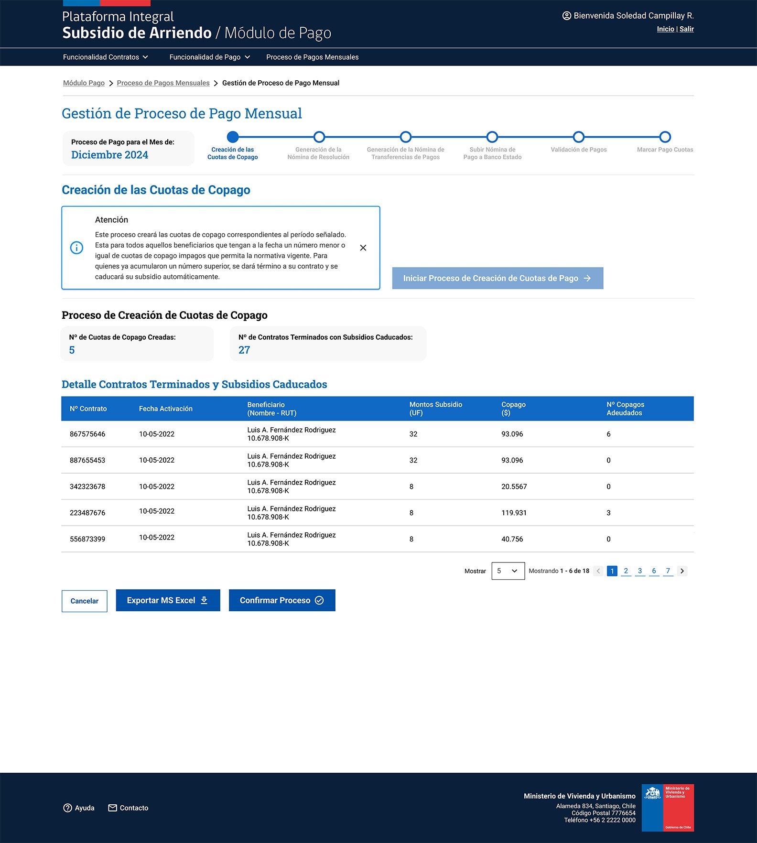Viewport: 757px width, 843px height.
Task: Select step Validación de Pagos
Action: tap(579, 137)
